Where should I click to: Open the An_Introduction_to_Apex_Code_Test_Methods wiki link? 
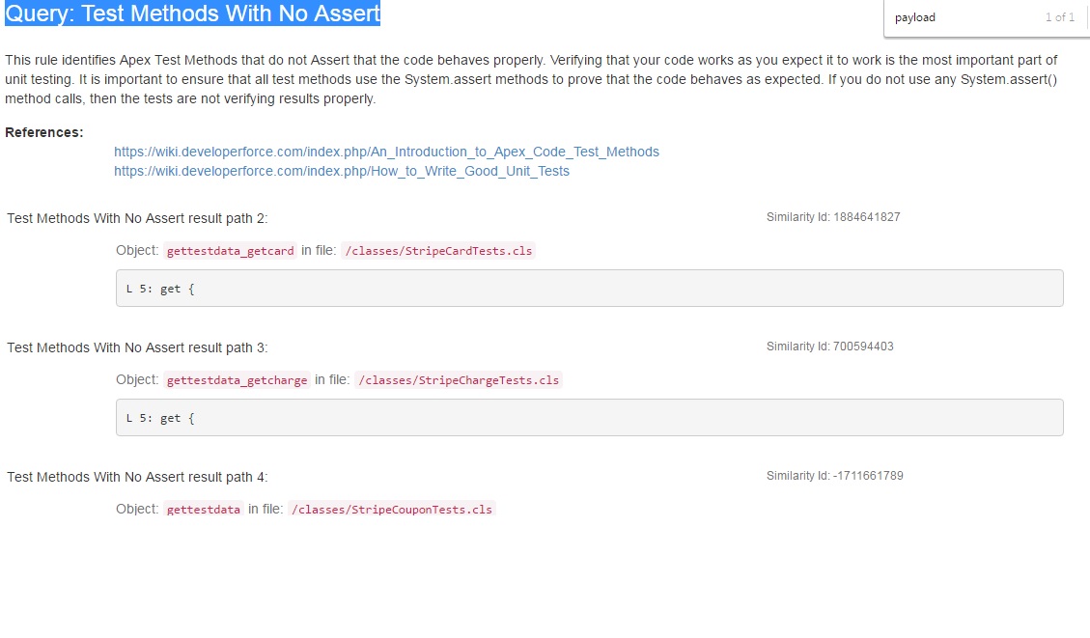[386, 152]
